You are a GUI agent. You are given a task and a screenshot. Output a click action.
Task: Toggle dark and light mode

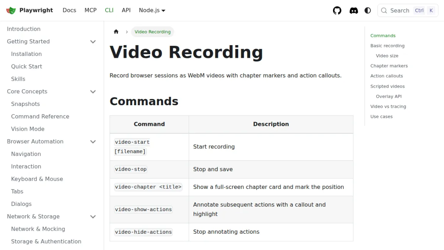coord(368,10)
